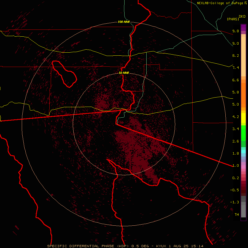Click the 2.6 legend value
The width and height of the screenshot is (248, 248).
pos(236,141)
